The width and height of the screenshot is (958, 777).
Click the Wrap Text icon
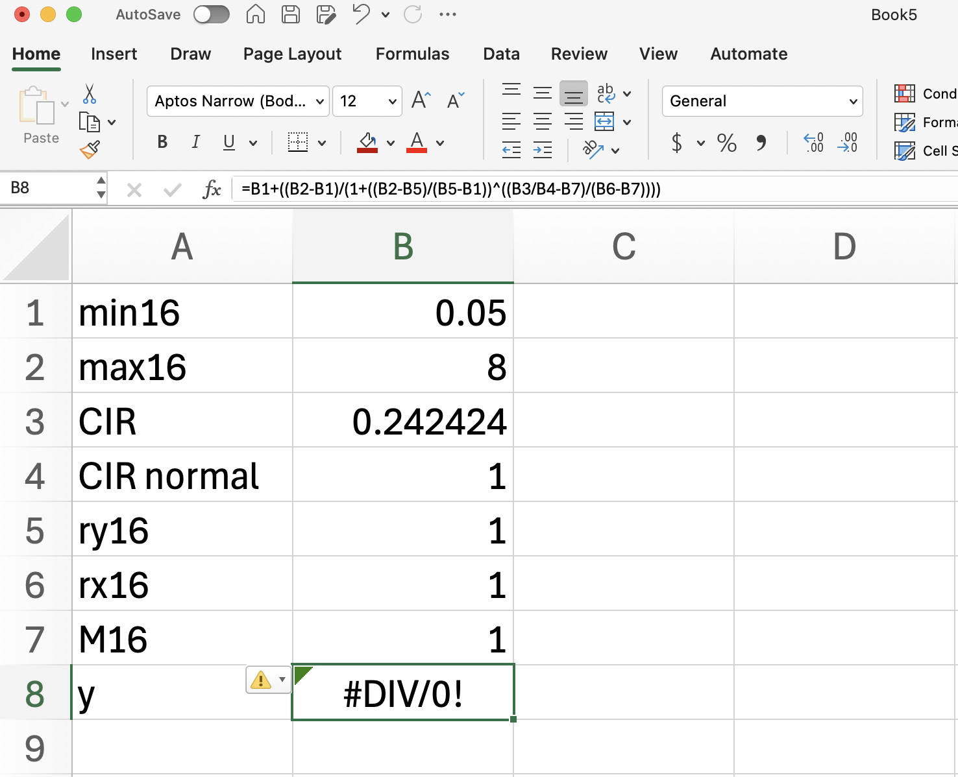tap(606, 93)
